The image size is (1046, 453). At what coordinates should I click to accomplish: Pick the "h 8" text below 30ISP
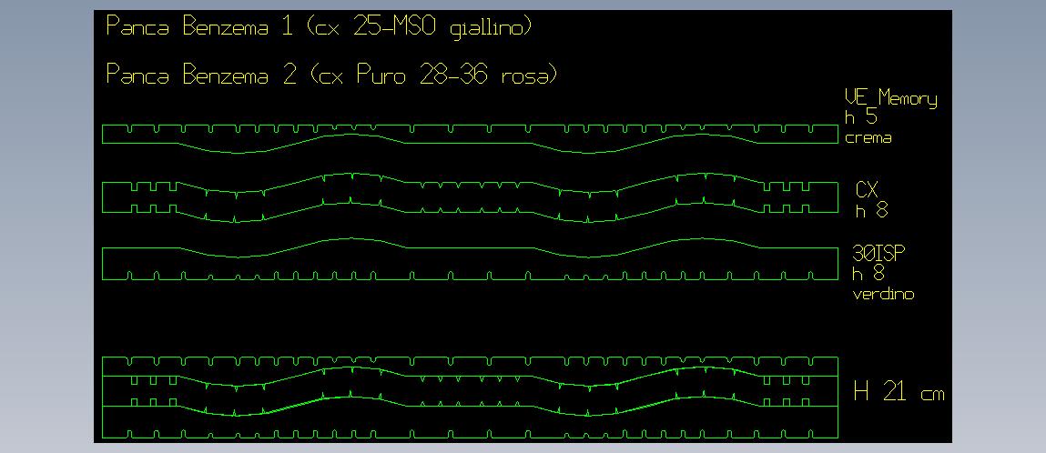pos(868,274)
